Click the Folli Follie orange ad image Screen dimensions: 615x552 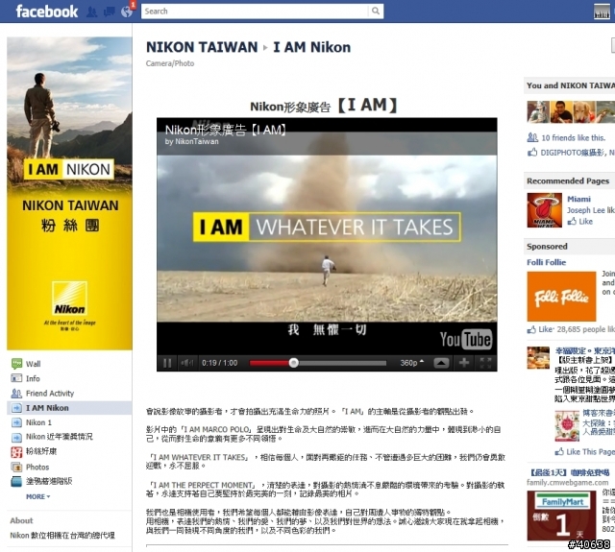pos(561,297)
